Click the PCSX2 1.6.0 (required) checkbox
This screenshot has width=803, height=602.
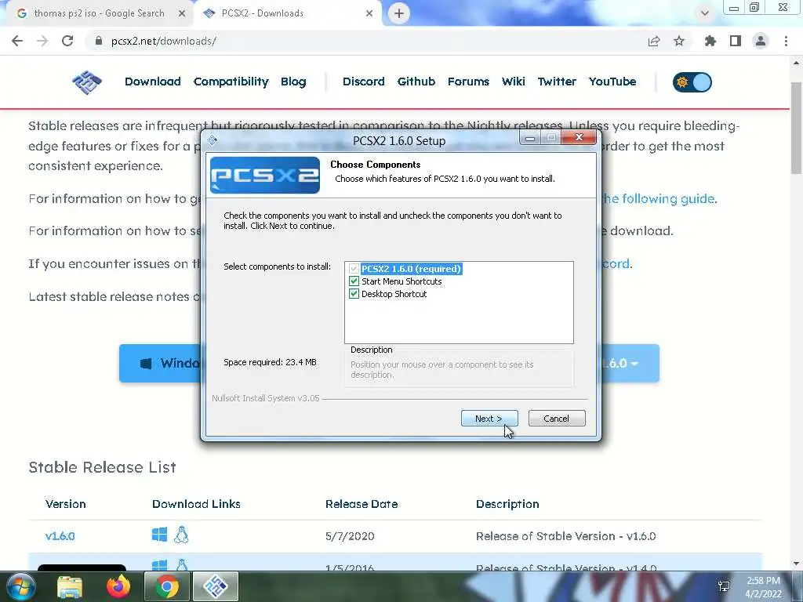tap(354, 269)
